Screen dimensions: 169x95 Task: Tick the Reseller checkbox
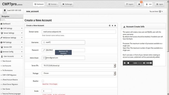43,81
